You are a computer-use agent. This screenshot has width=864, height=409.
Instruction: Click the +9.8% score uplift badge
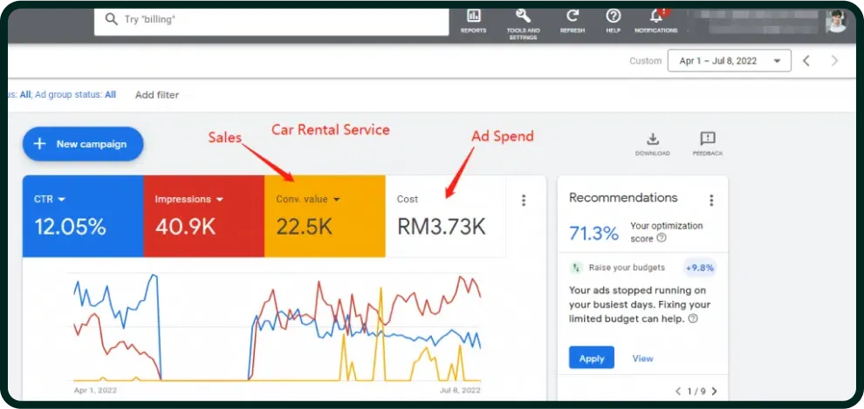tap(700, 268)
